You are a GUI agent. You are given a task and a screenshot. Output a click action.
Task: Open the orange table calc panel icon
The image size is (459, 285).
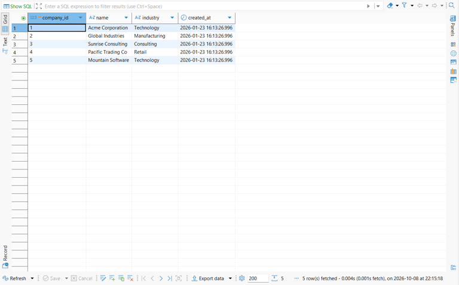453,72
